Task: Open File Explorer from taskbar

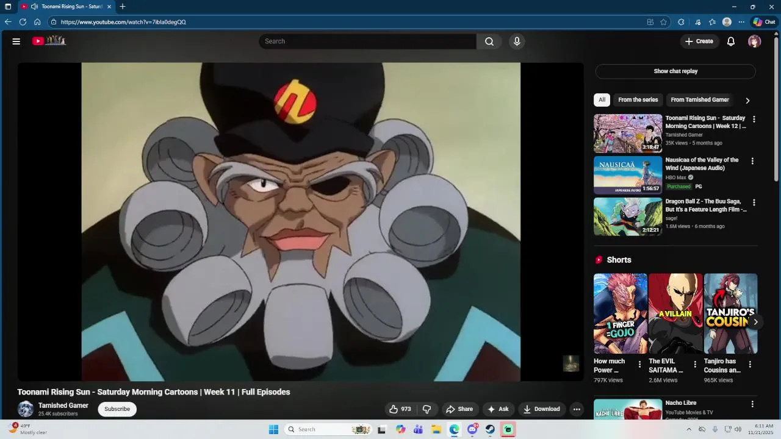Action: 436,429
